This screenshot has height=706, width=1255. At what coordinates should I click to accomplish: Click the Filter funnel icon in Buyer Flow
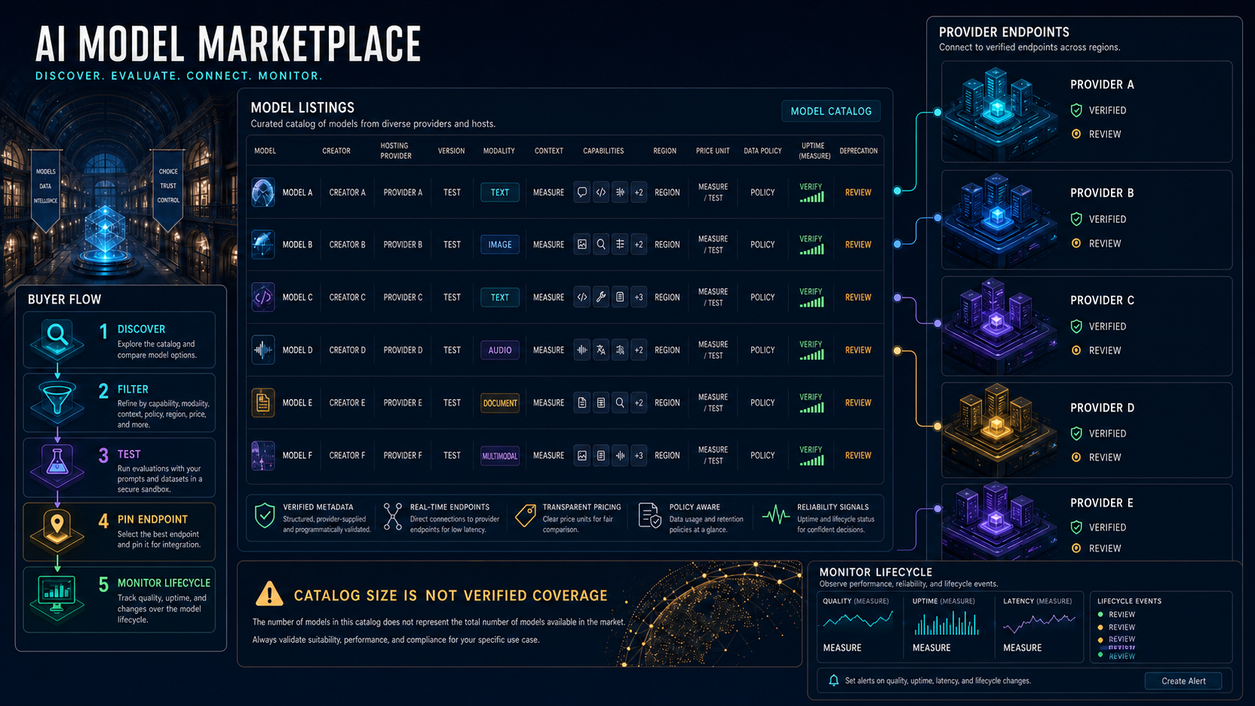coord(57,401)
